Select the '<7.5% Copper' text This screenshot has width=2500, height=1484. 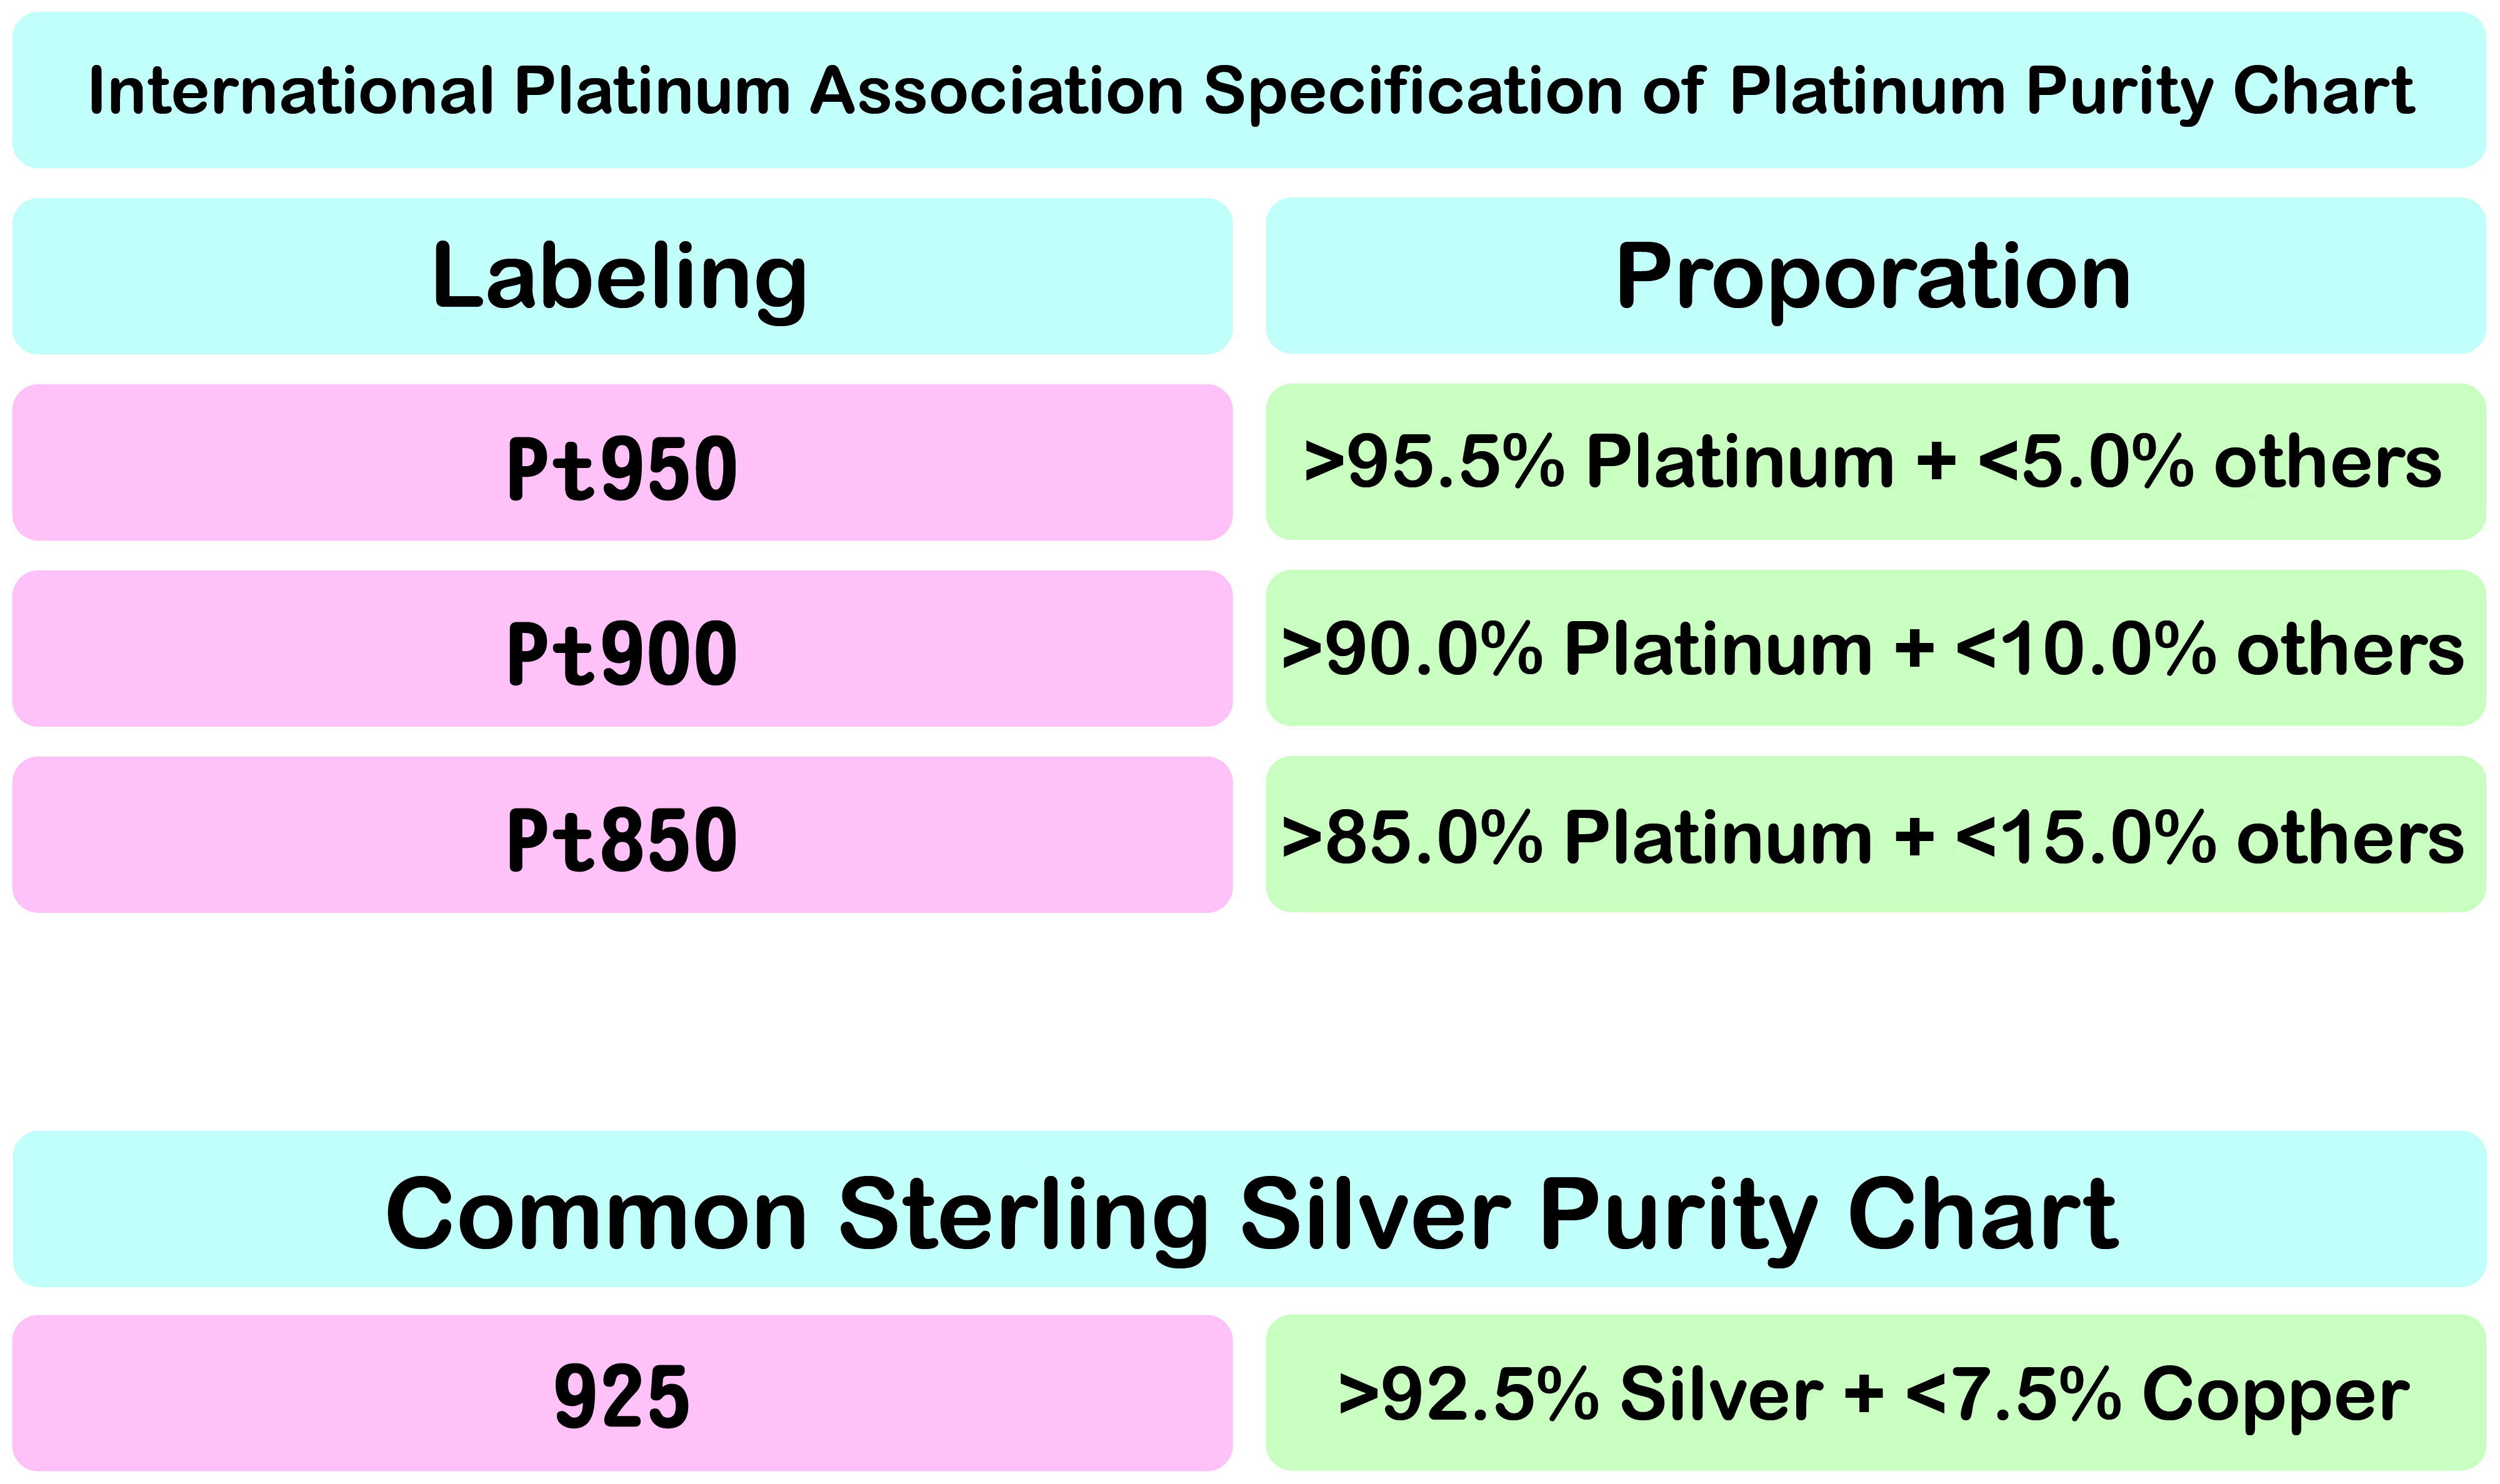click(x=2158, y=1393)
